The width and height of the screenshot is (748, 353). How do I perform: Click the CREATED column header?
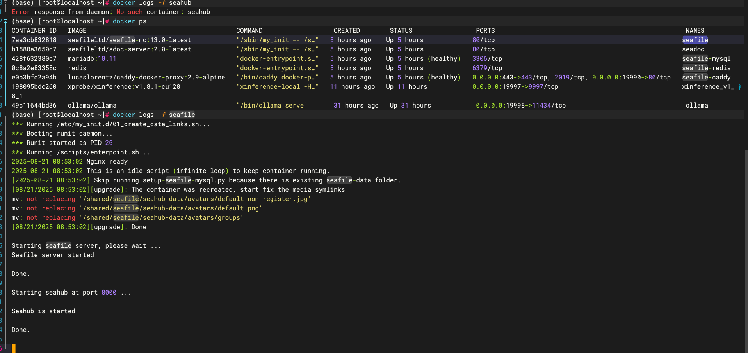pos(347,30)
